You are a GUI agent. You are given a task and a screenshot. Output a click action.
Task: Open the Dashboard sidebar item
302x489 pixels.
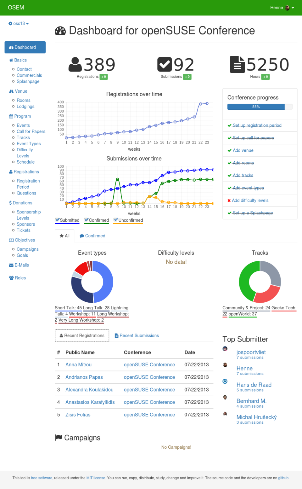(25, 47)
